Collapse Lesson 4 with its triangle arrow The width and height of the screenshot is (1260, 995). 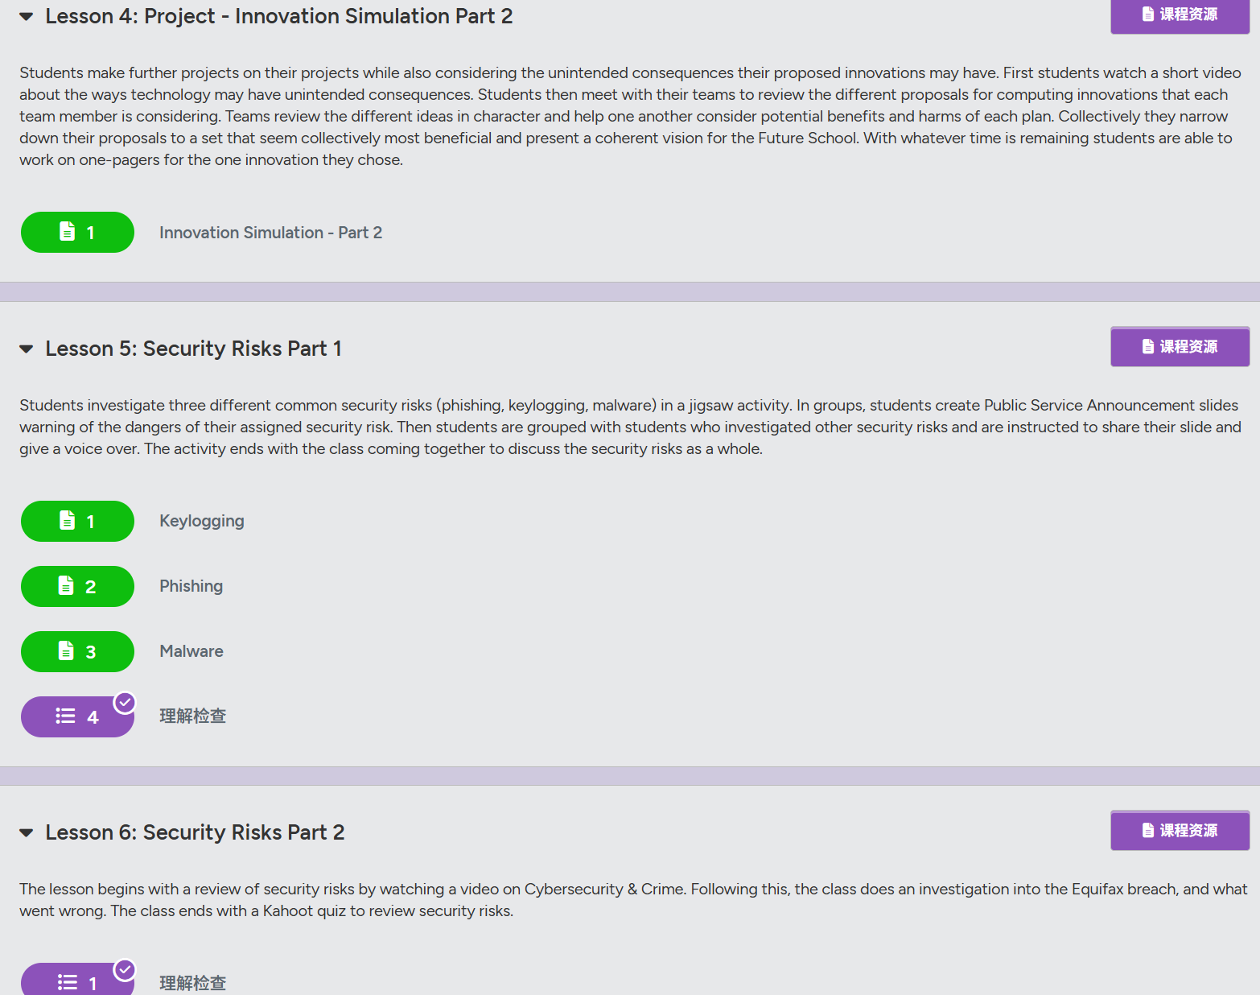[27, 17]
